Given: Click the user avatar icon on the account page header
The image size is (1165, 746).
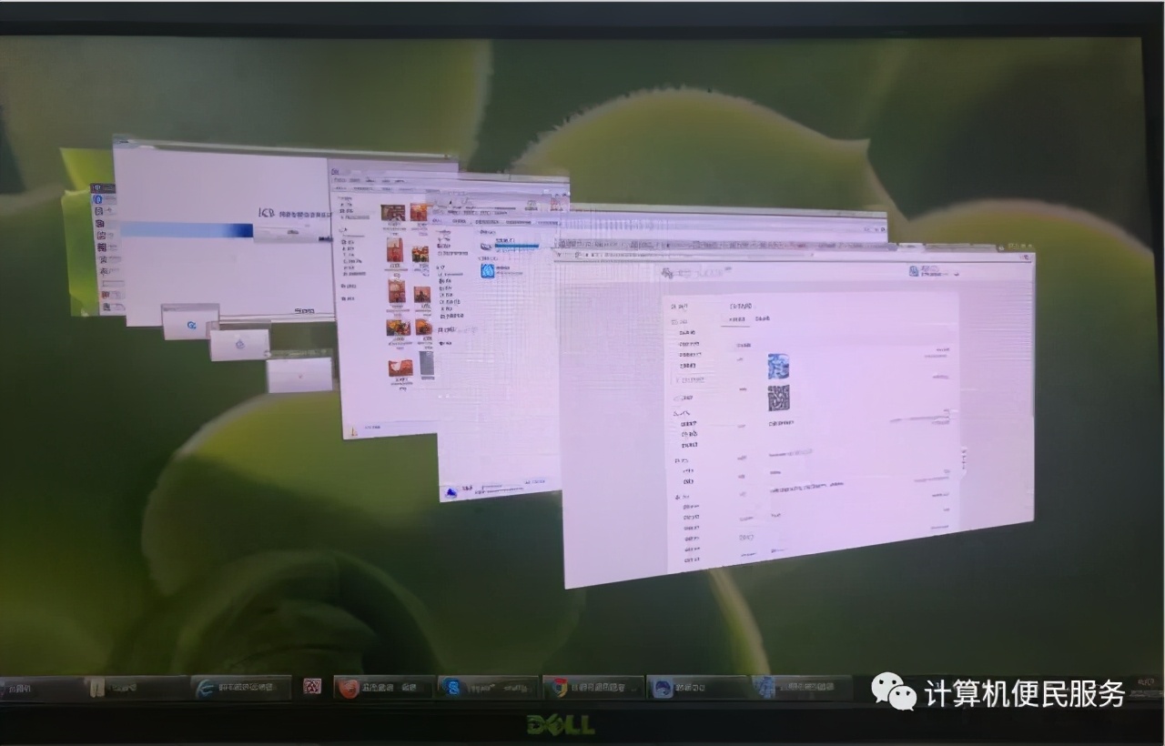Looking at the screenshot, I should pyautogui.click(x=914, y=271).
